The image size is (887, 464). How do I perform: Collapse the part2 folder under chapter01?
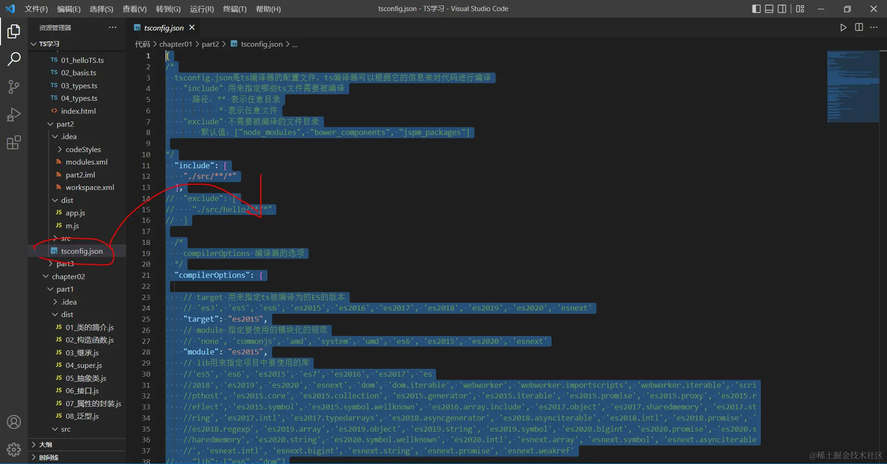[x=65, y=124]
